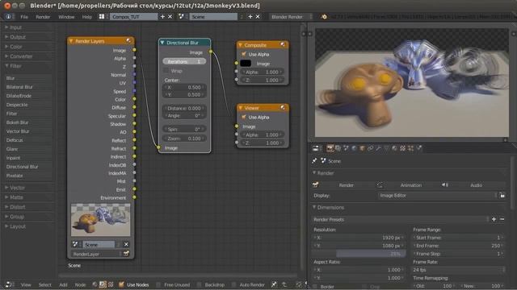
Task: Delete the Compos TUT screen layout
Action: [x=170, y=16]
